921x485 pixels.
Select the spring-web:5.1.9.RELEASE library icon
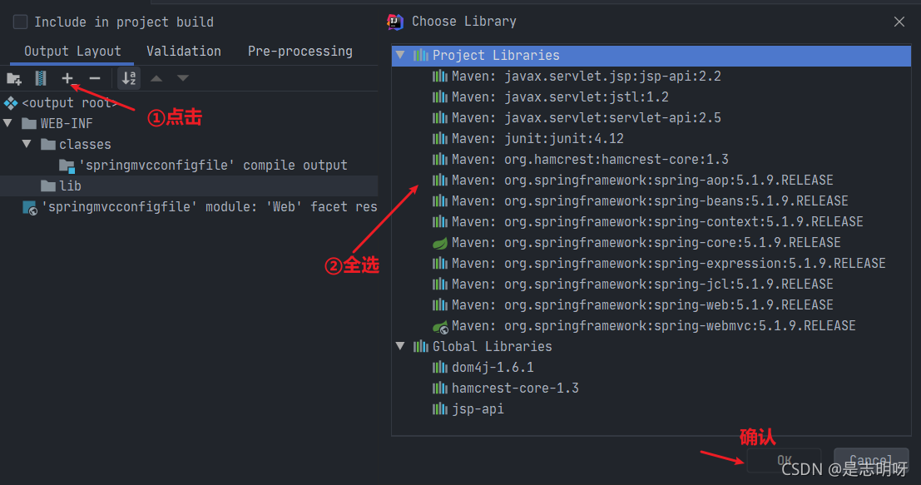tap(440, 304)
